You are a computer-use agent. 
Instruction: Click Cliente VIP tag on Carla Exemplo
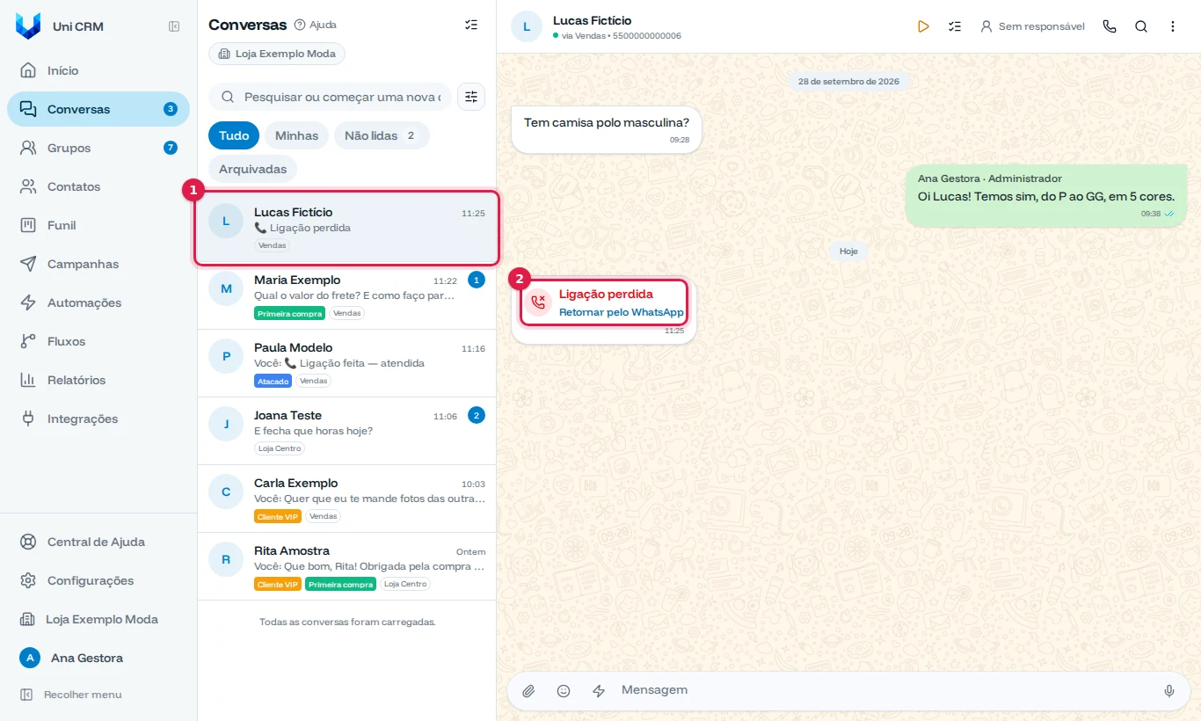[x=278, y=516]
